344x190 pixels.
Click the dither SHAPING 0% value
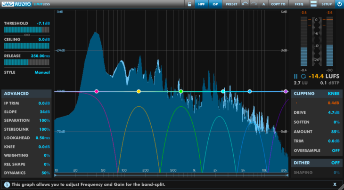336,173
